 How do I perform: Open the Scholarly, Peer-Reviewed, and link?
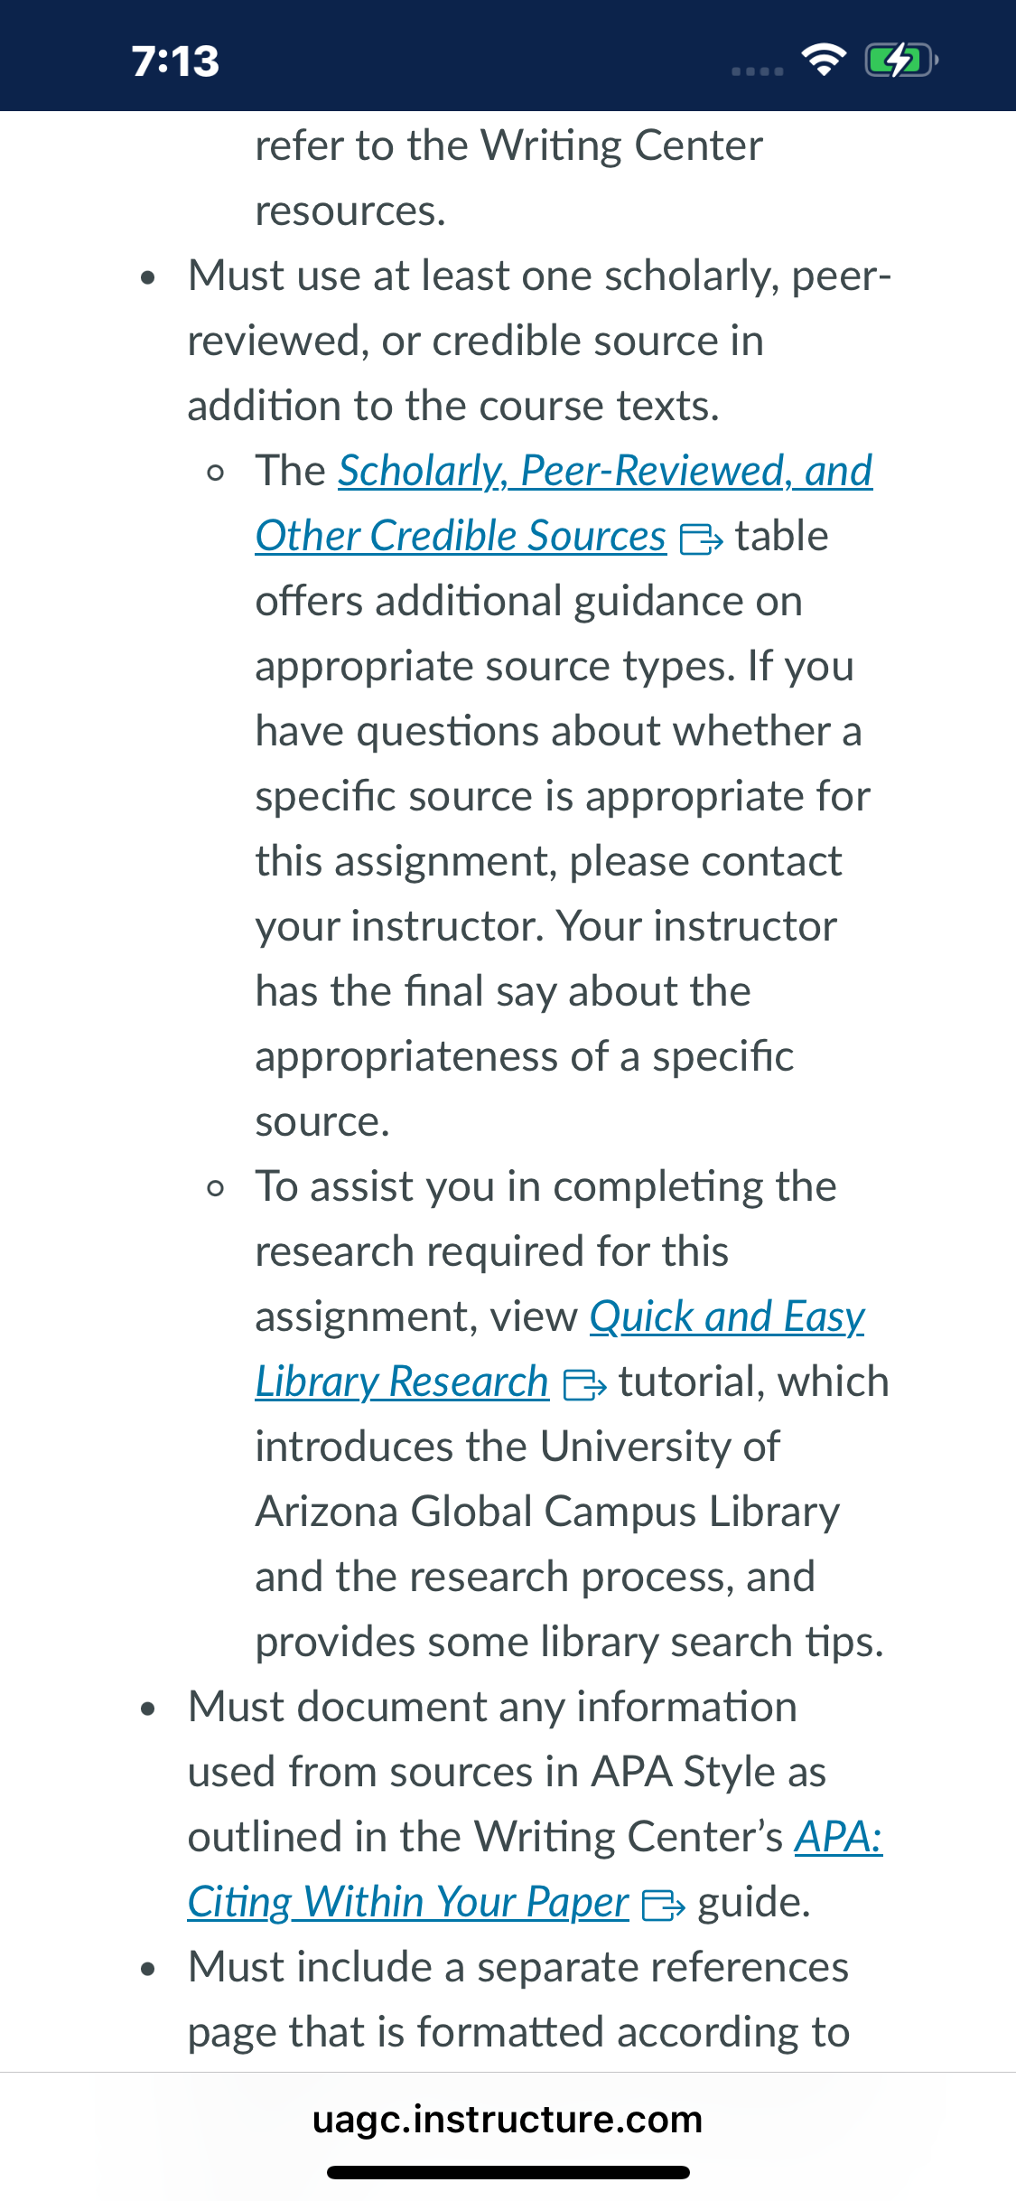[605, 471]
